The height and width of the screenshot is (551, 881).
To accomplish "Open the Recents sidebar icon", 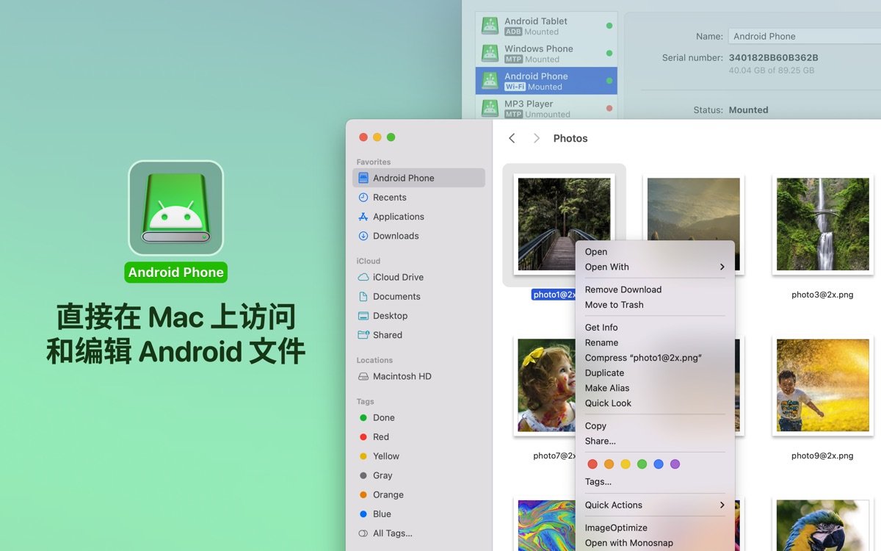I will [x=363, y=197].
